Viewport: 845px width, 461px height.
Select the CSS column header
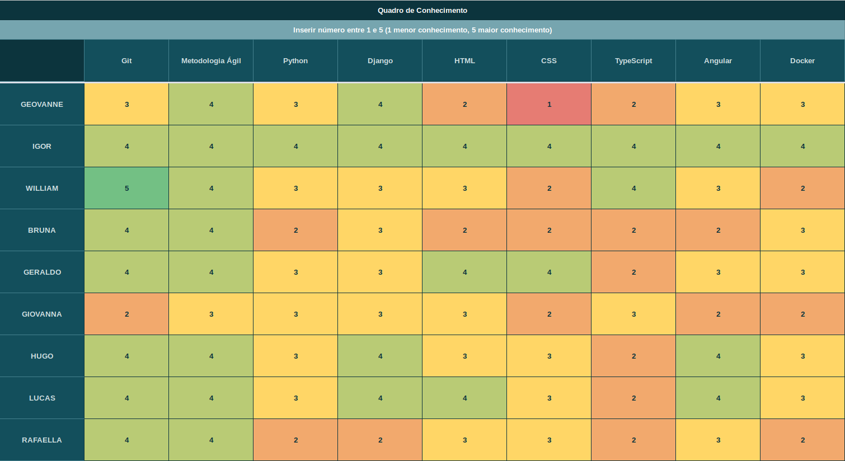(549, 61)
